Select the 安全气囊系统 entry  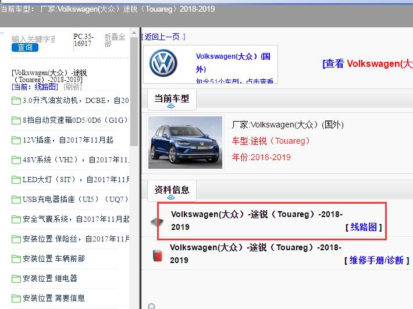[x=76, y=219]
